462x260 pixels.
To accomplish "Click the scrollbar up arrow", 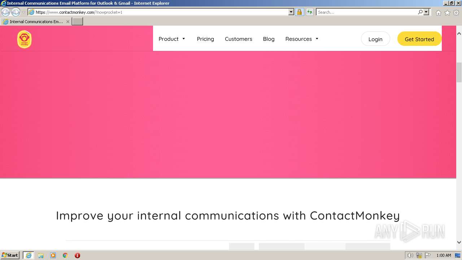I will click(459, 34).
